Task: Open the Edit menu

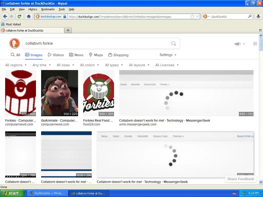Action: point(12,9)
